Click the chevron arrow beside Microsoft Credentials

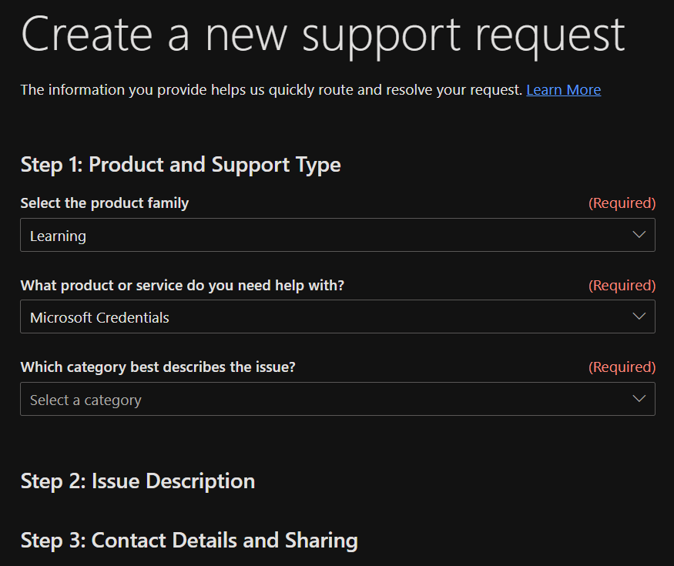[x=639, y=316]
